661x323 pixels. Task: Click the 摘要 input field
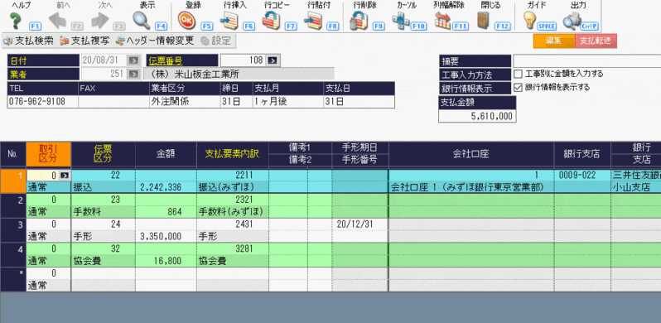(x=586, y=60)
